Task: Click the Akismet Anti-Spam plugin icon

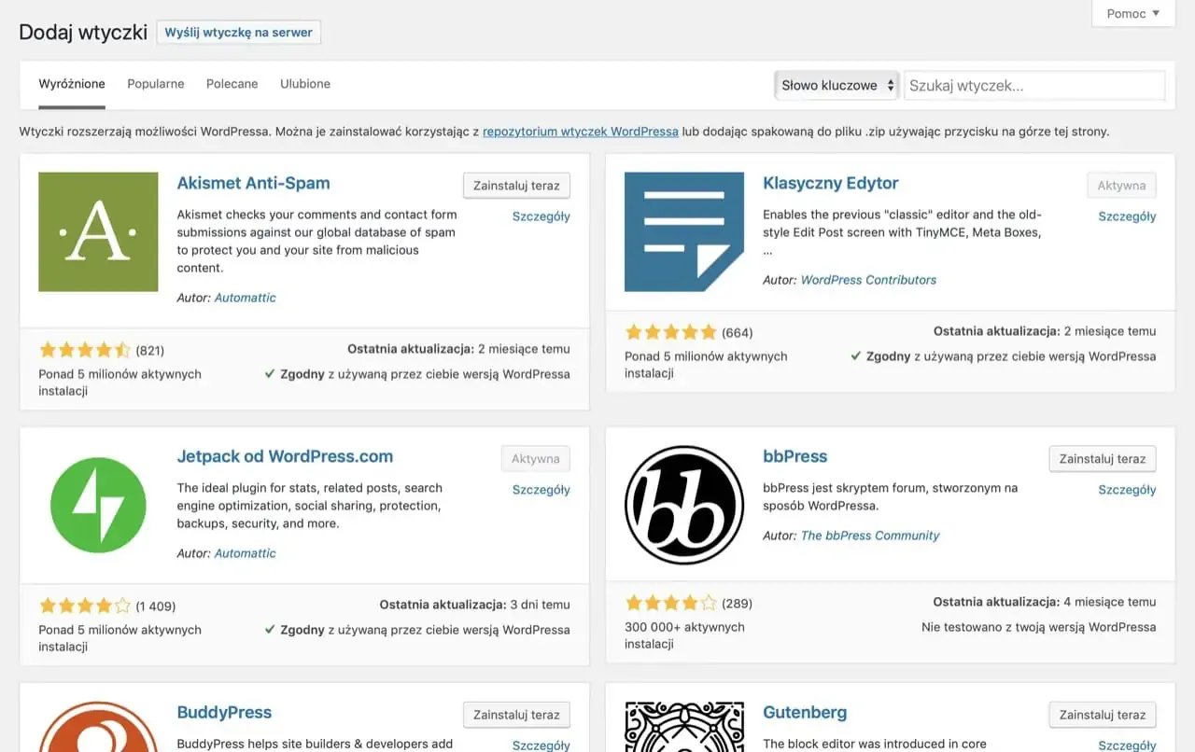Action: (x=98, y=231)
